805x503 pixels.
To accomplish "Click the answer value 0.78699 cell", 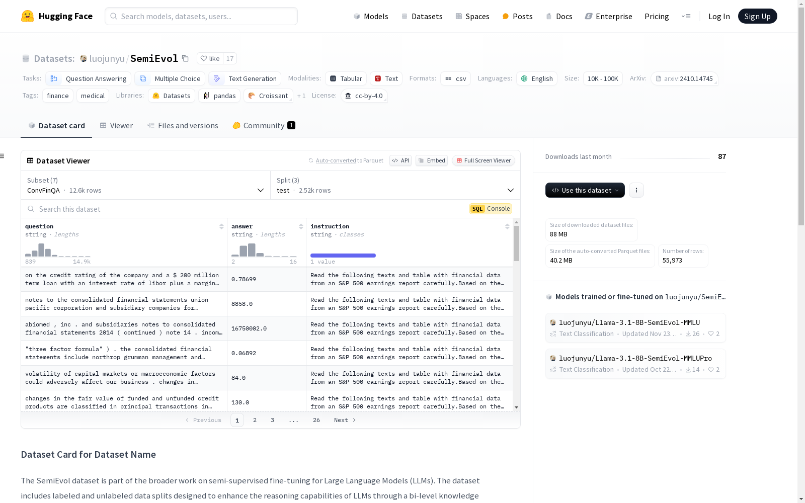I will [267, 279].
